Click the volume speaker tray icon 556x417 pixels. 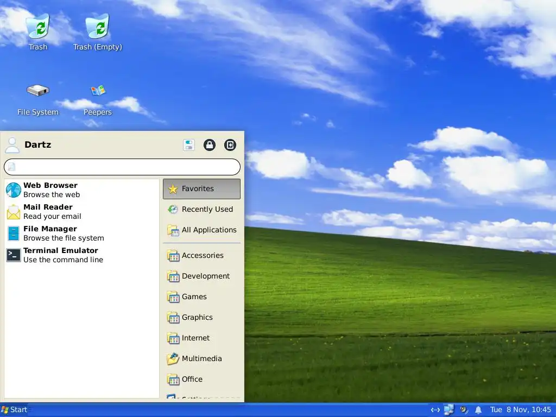click(x=464, y=410)
